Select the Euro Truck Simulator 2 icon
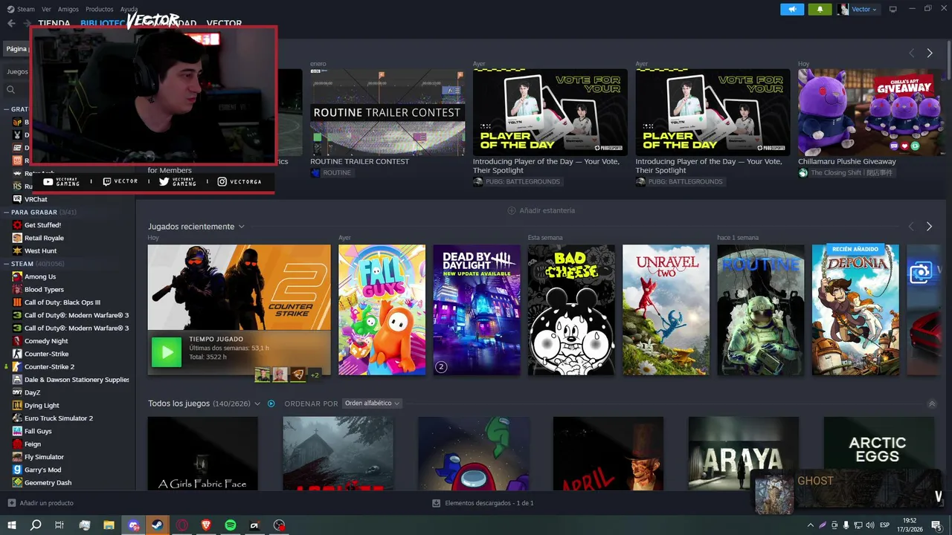This screenshot has height=535, width=952. point(17,418)
